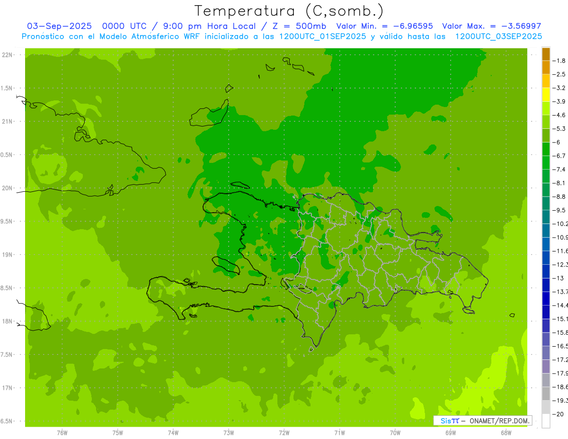Click the 17N latitude axis label

pyautogui.click(x=7, y=388)
